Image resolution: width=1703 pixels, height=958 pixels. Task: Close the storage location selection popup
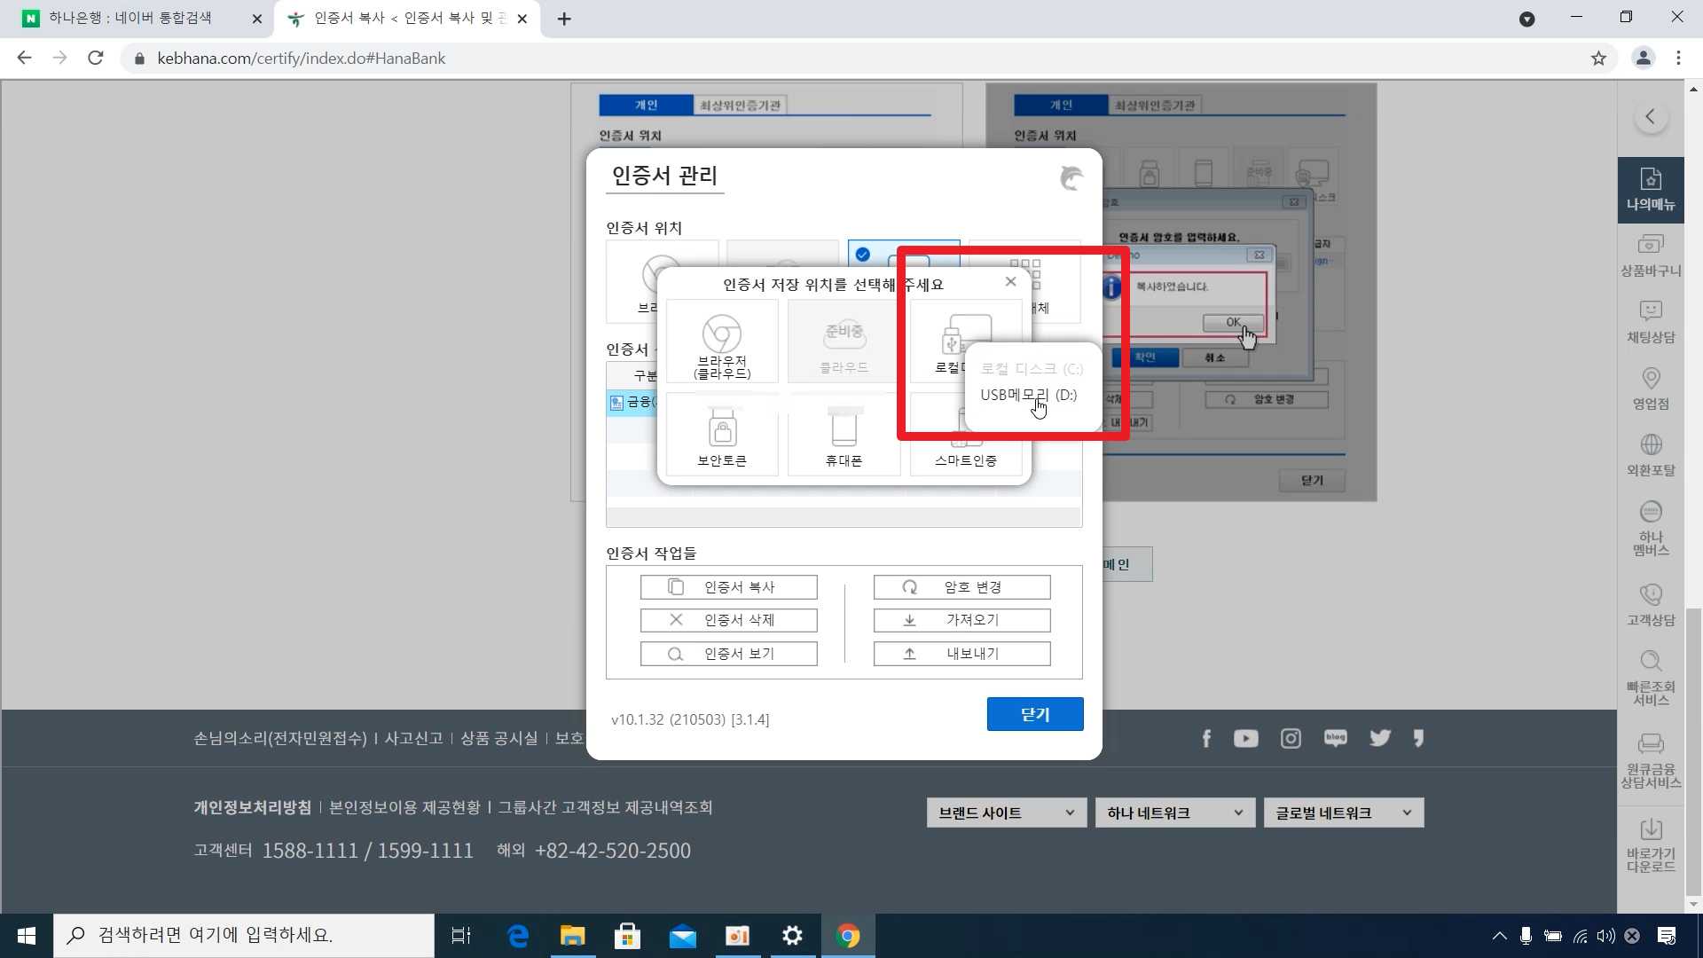coord(1010,281)
